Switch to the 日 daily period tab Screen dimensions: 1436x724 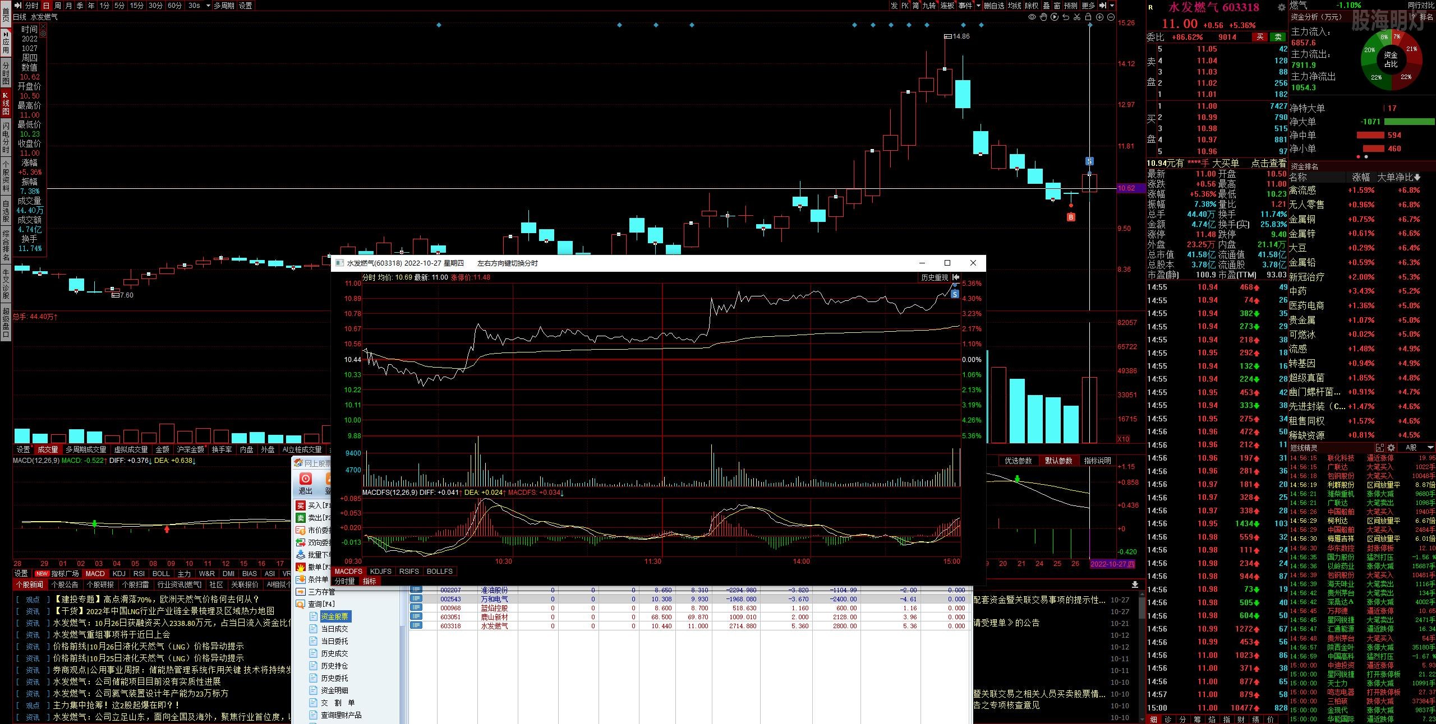tap(46, 6)
